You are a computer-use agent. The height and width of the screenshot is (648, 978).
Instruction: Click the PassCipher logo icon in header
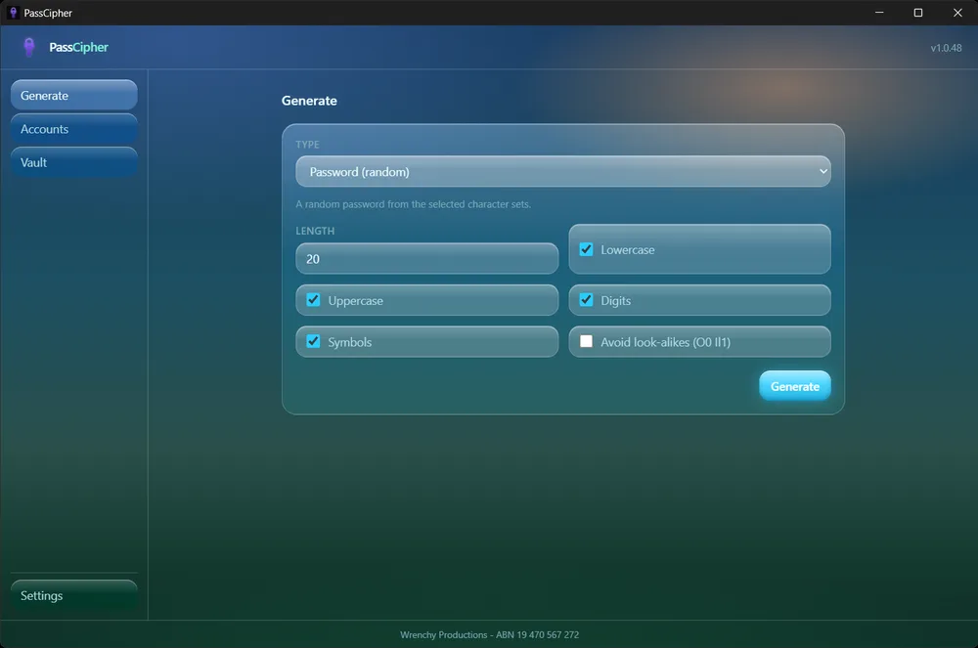coord(28,47)
